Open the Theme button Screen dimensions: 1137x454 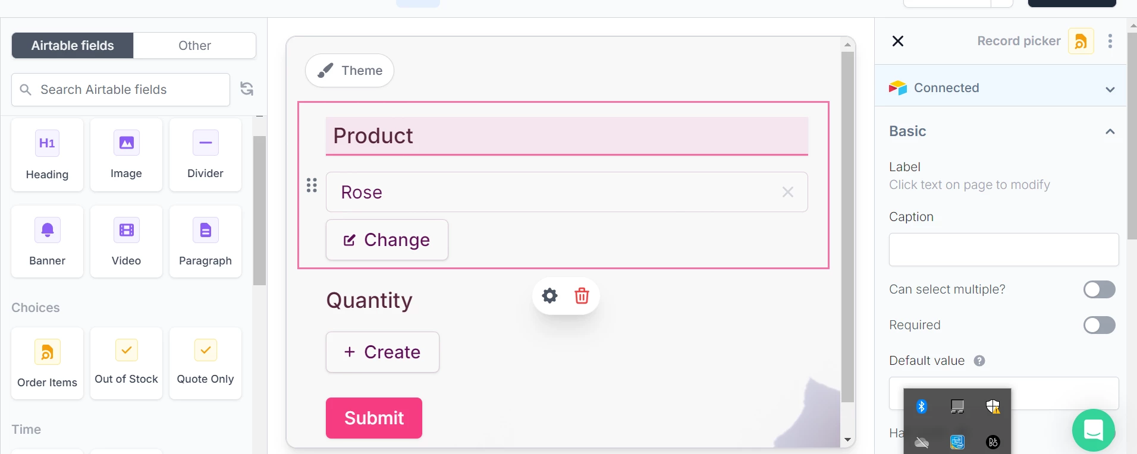(350, 71)
